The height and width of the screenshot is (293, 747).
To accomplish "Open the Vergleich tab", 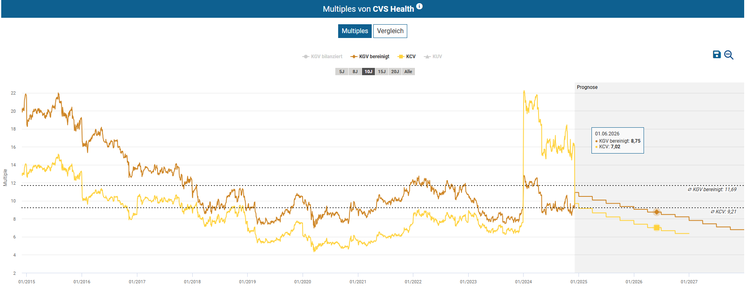I will pos(390,31).
